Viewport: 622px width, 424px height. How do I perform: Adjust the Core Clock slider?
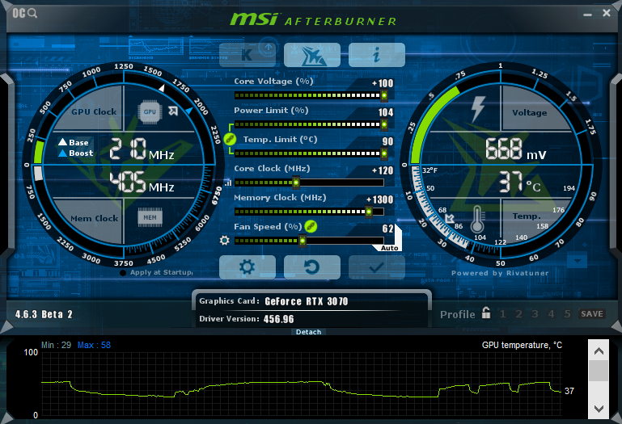[310, 183]
